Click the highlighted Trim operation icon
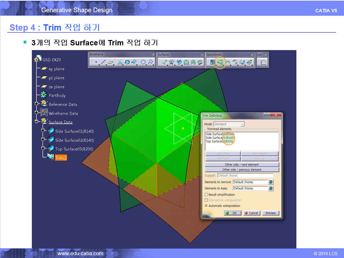 click(x=220, y=62)
